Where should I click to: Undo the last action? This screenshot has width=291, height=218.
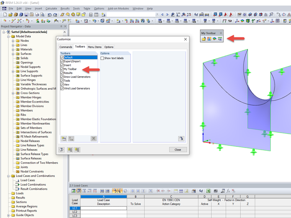(49, 15)
